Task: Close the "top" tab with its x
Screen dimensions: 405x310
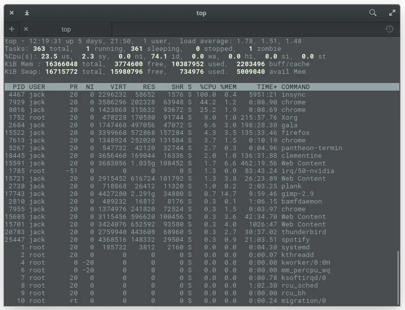Action: point(26,29)
